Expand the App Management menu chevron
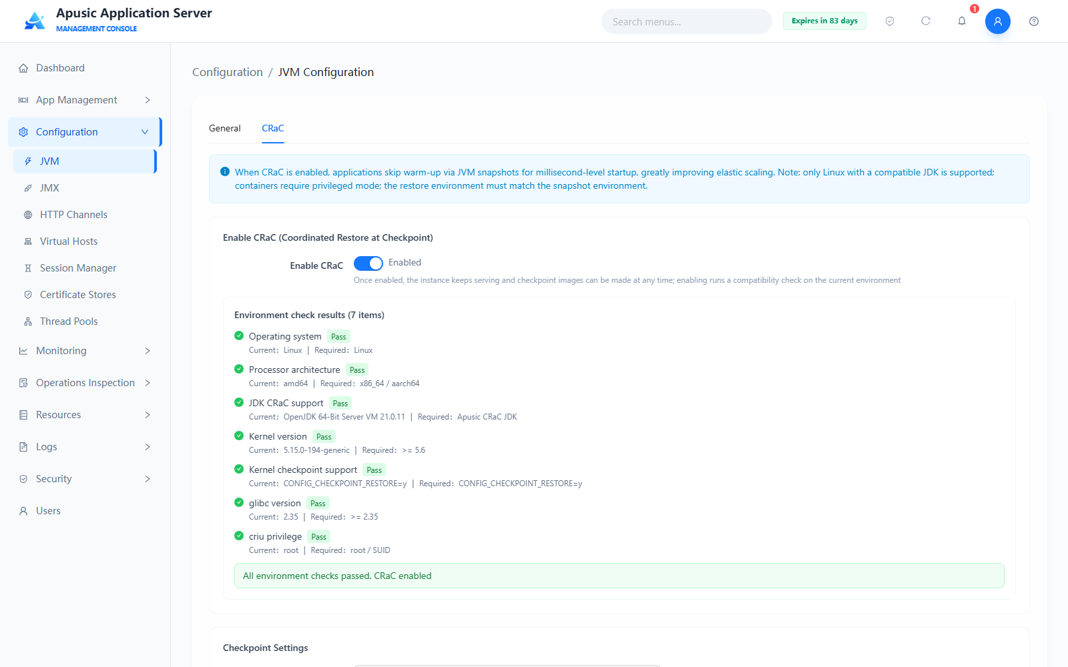Viewport: 1068px width, 667px height. tap(148, 100)
